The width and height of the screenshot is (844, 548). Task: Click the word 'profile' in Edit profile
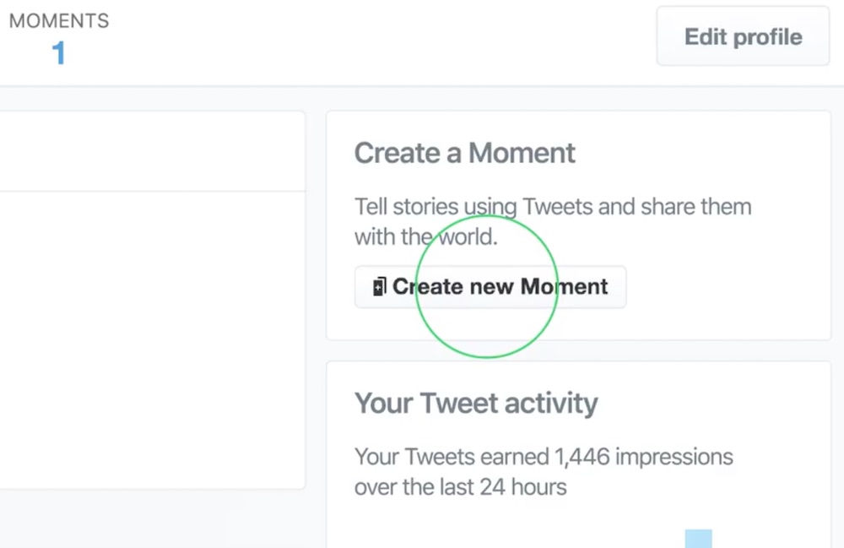pos(767,38)
